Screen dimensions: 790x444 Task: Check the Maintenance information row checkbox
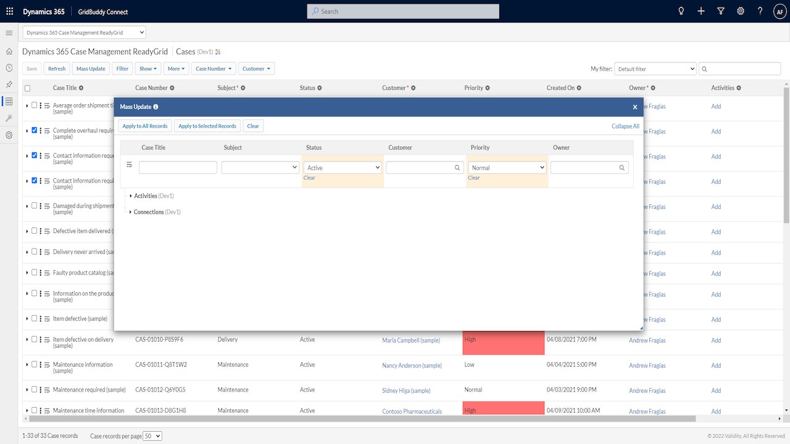tap(35, 364)
